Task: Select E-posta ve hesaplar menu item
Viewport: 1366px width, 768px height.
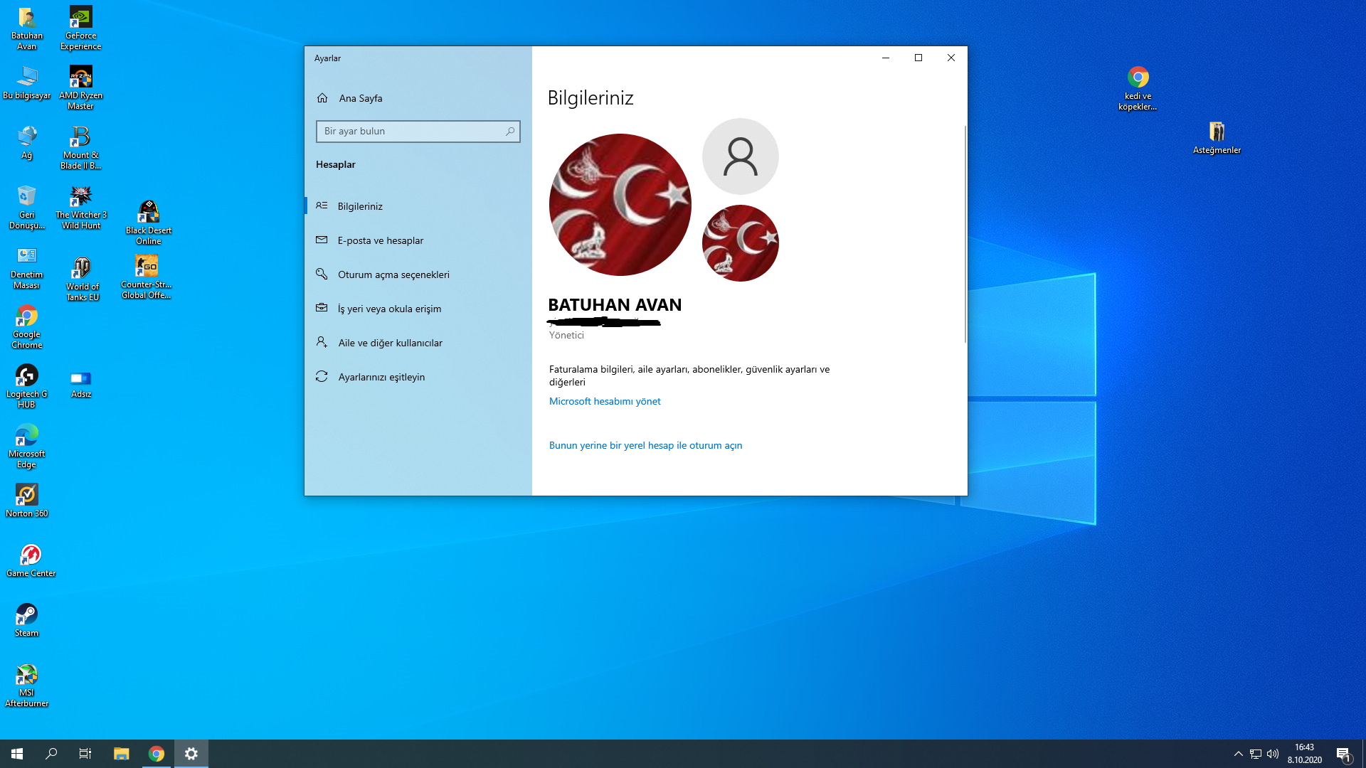Action: (x=381, y=240)
